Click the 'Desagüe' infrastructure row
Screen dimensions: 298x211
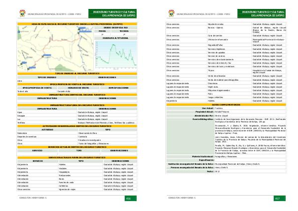pos(77,116)
